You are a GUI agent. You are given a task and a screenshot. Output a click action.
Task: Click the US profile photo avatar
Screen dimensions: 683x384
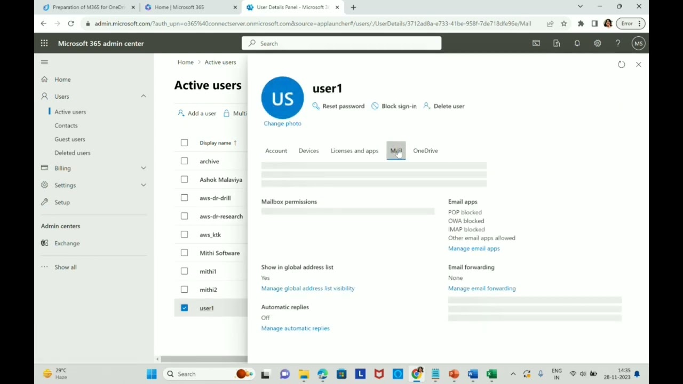[282, 98]
